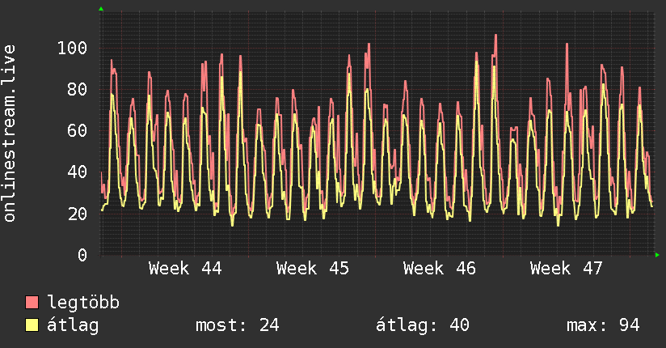The height and width of the screenshot is (348, 666).
Task: Click the 'átlag: 40' average statistic
Action: pyautogui.click(x=423, y=325)
